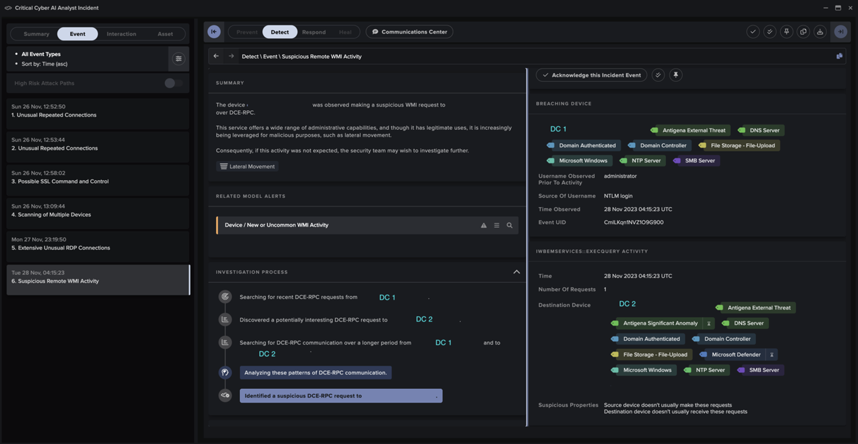Navigate back using the breadcrumb left arrow
Screen dimensions: 858x444
coord(216,56)
